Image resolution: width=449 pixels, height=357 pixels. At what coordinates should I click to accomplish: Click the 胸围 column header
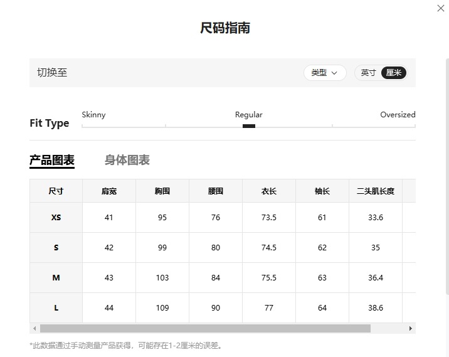click(162, 191)
